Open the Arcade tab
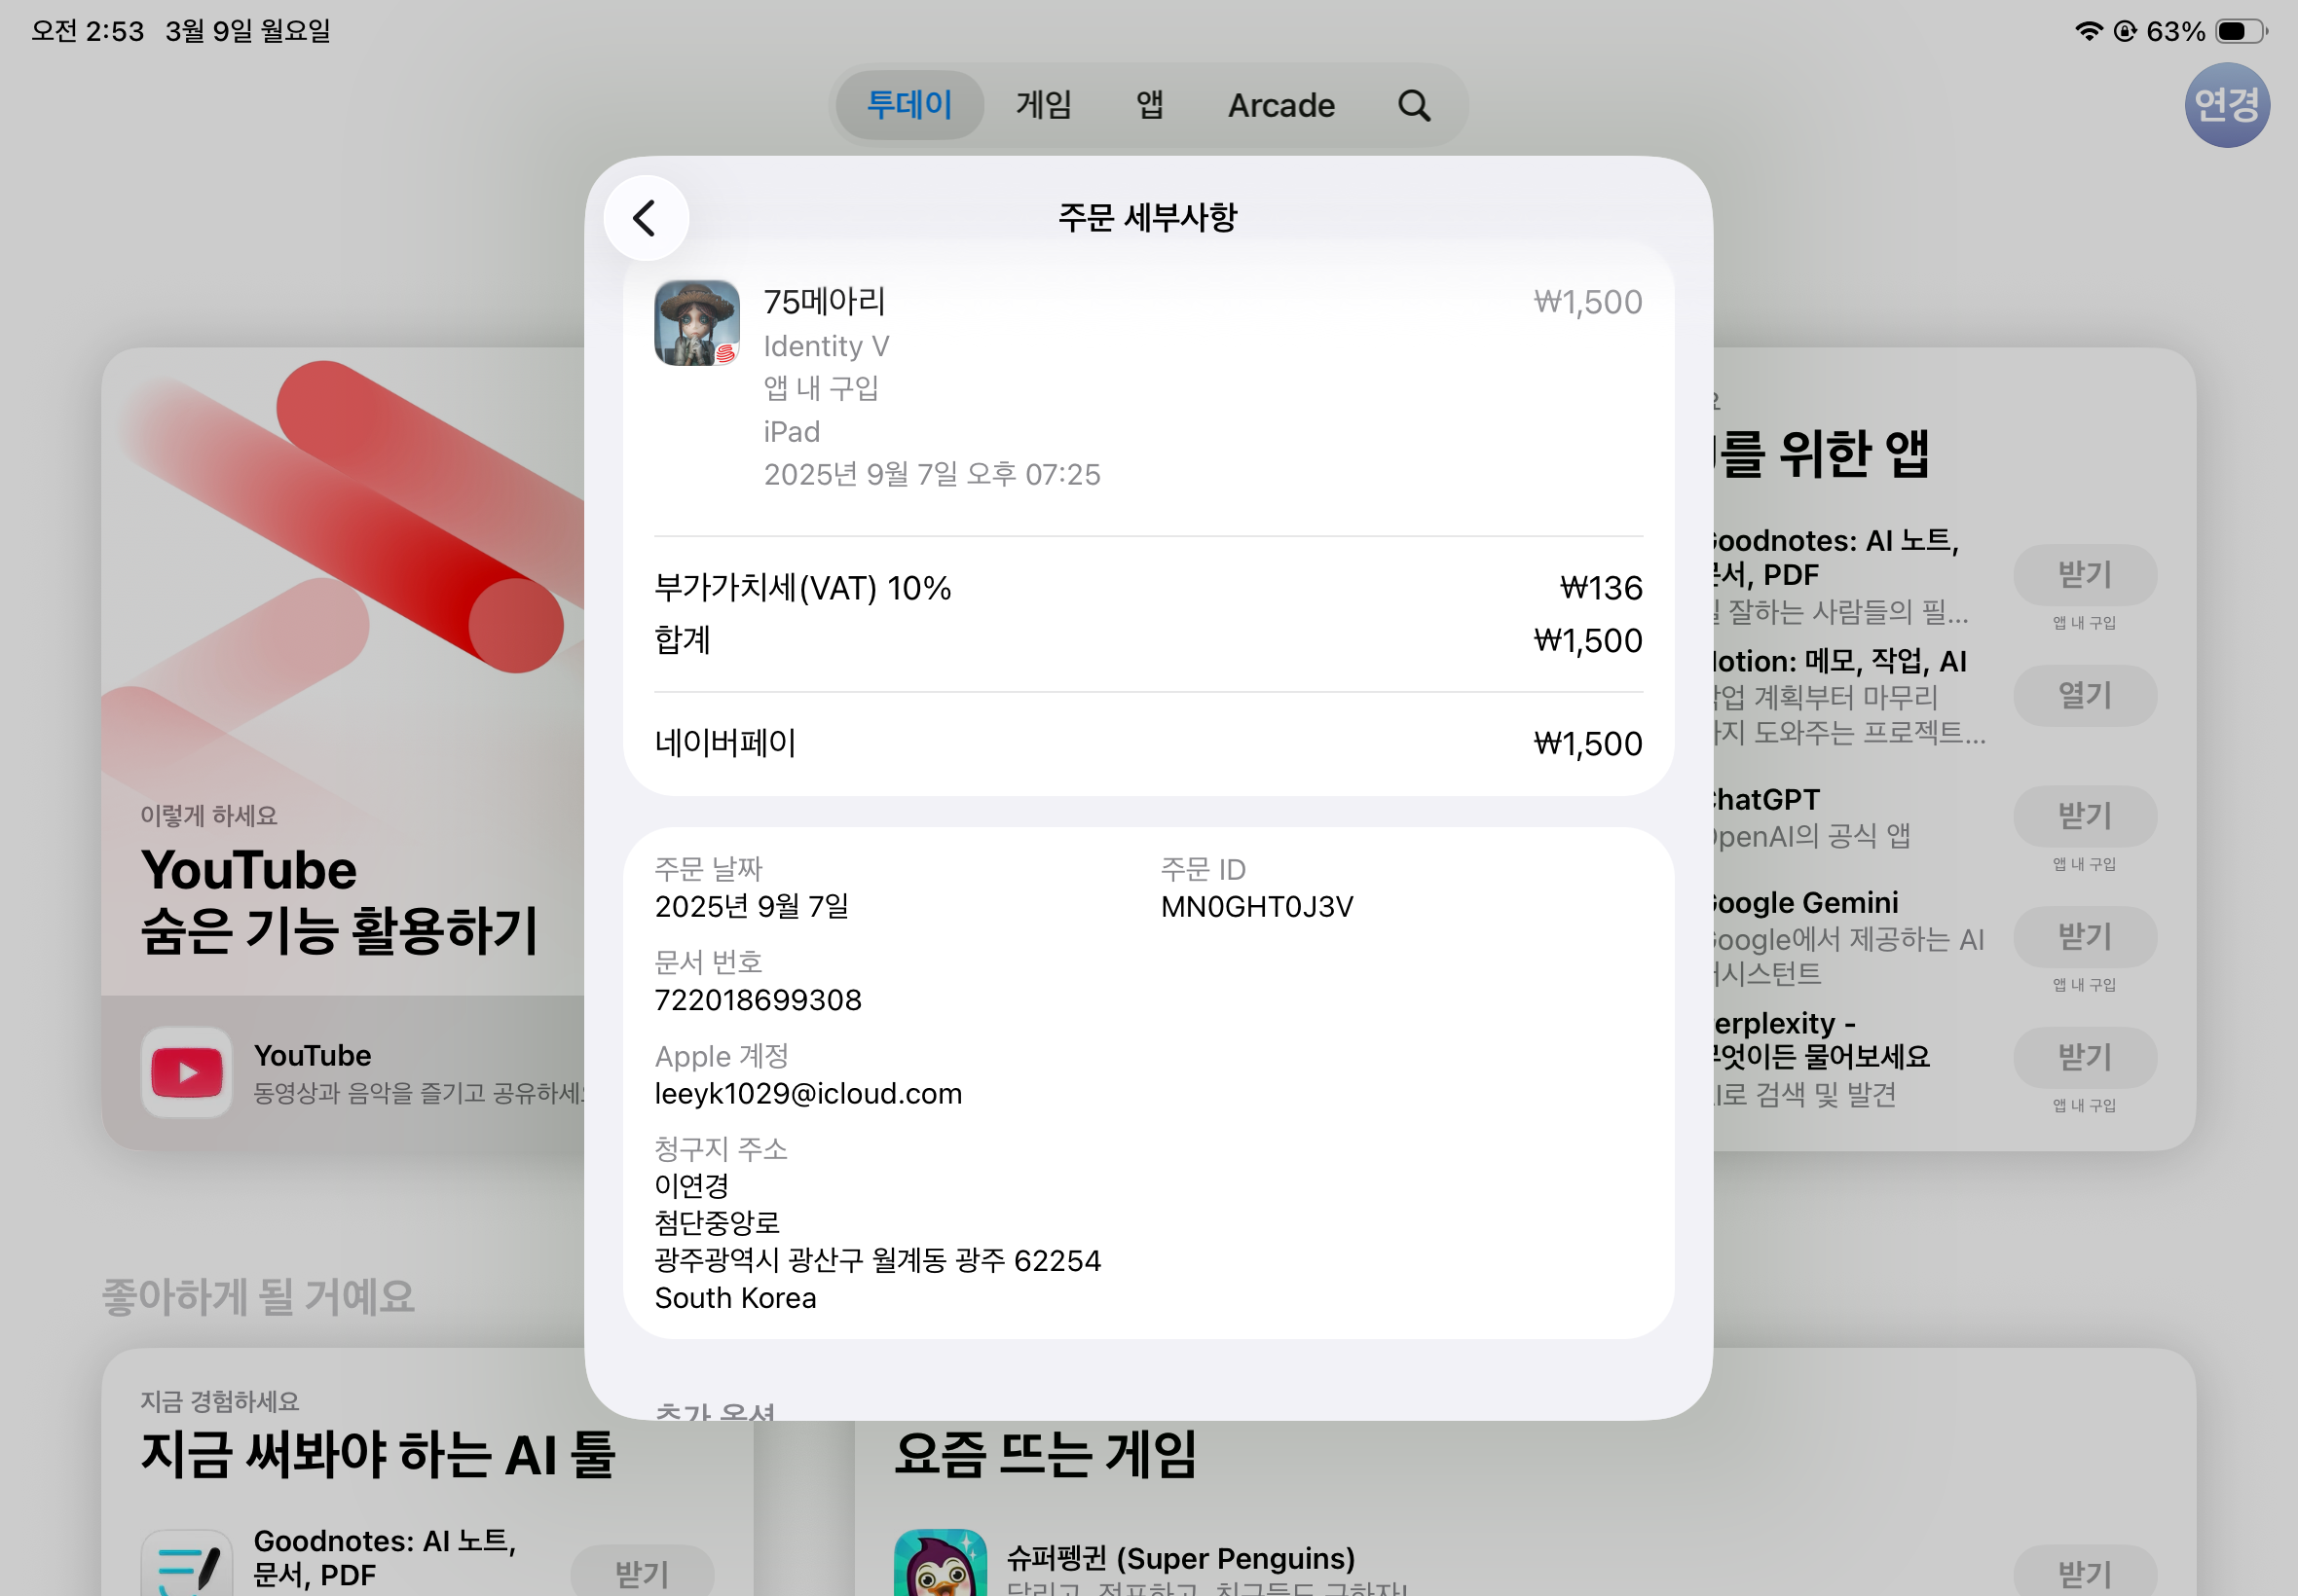Image resolution: width=2298 pixels, height=1596 pixels. pos(1280,105)
